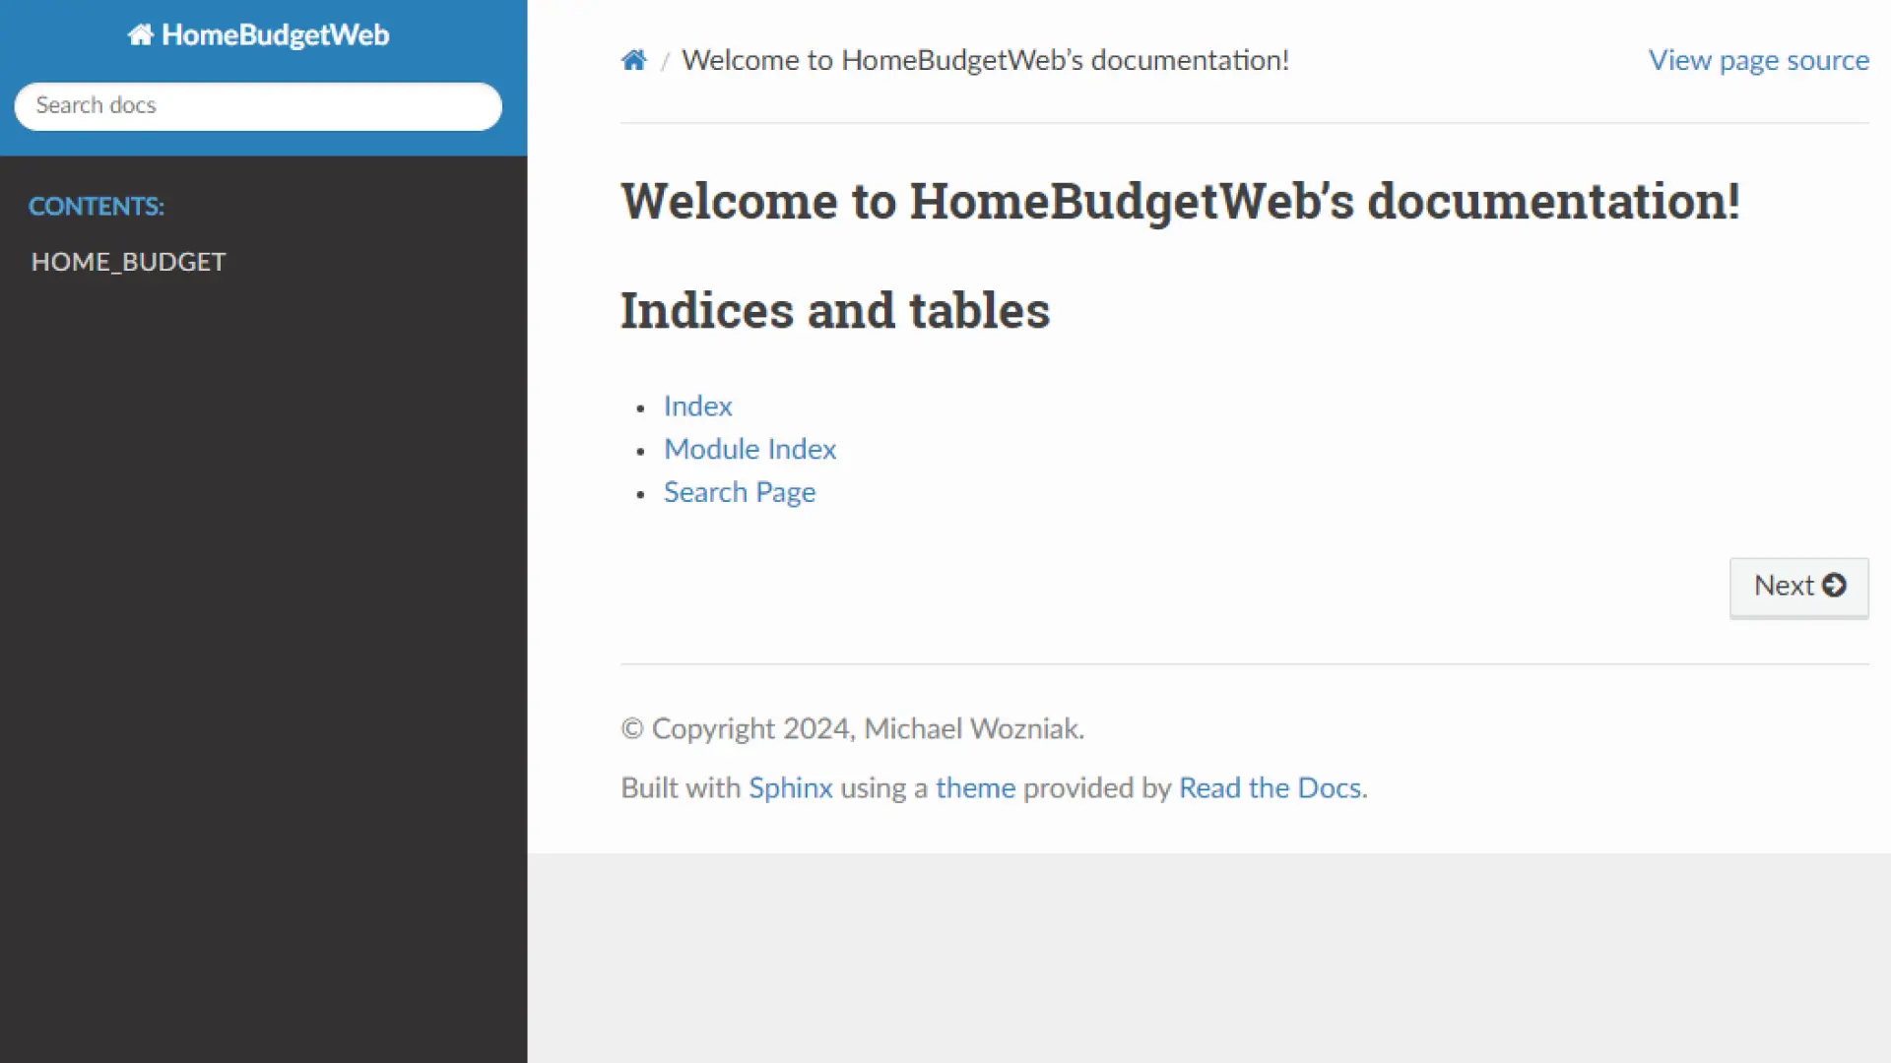1891x1063 pixels.
Task: Click the home icon in the breadcrumb
Action: point(633,60)
